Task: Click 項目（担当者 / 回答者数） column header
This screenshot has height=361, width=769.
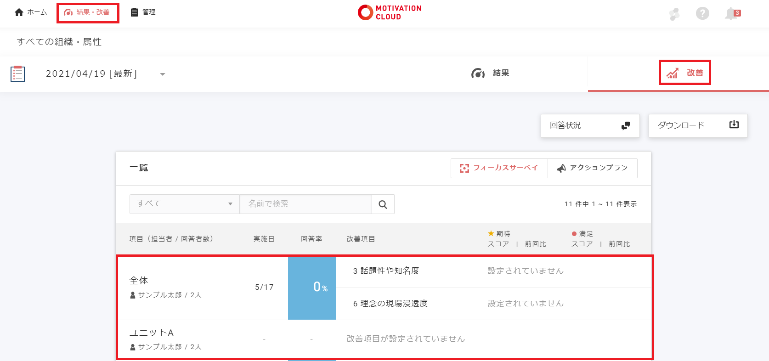Action: click(171, 239)
